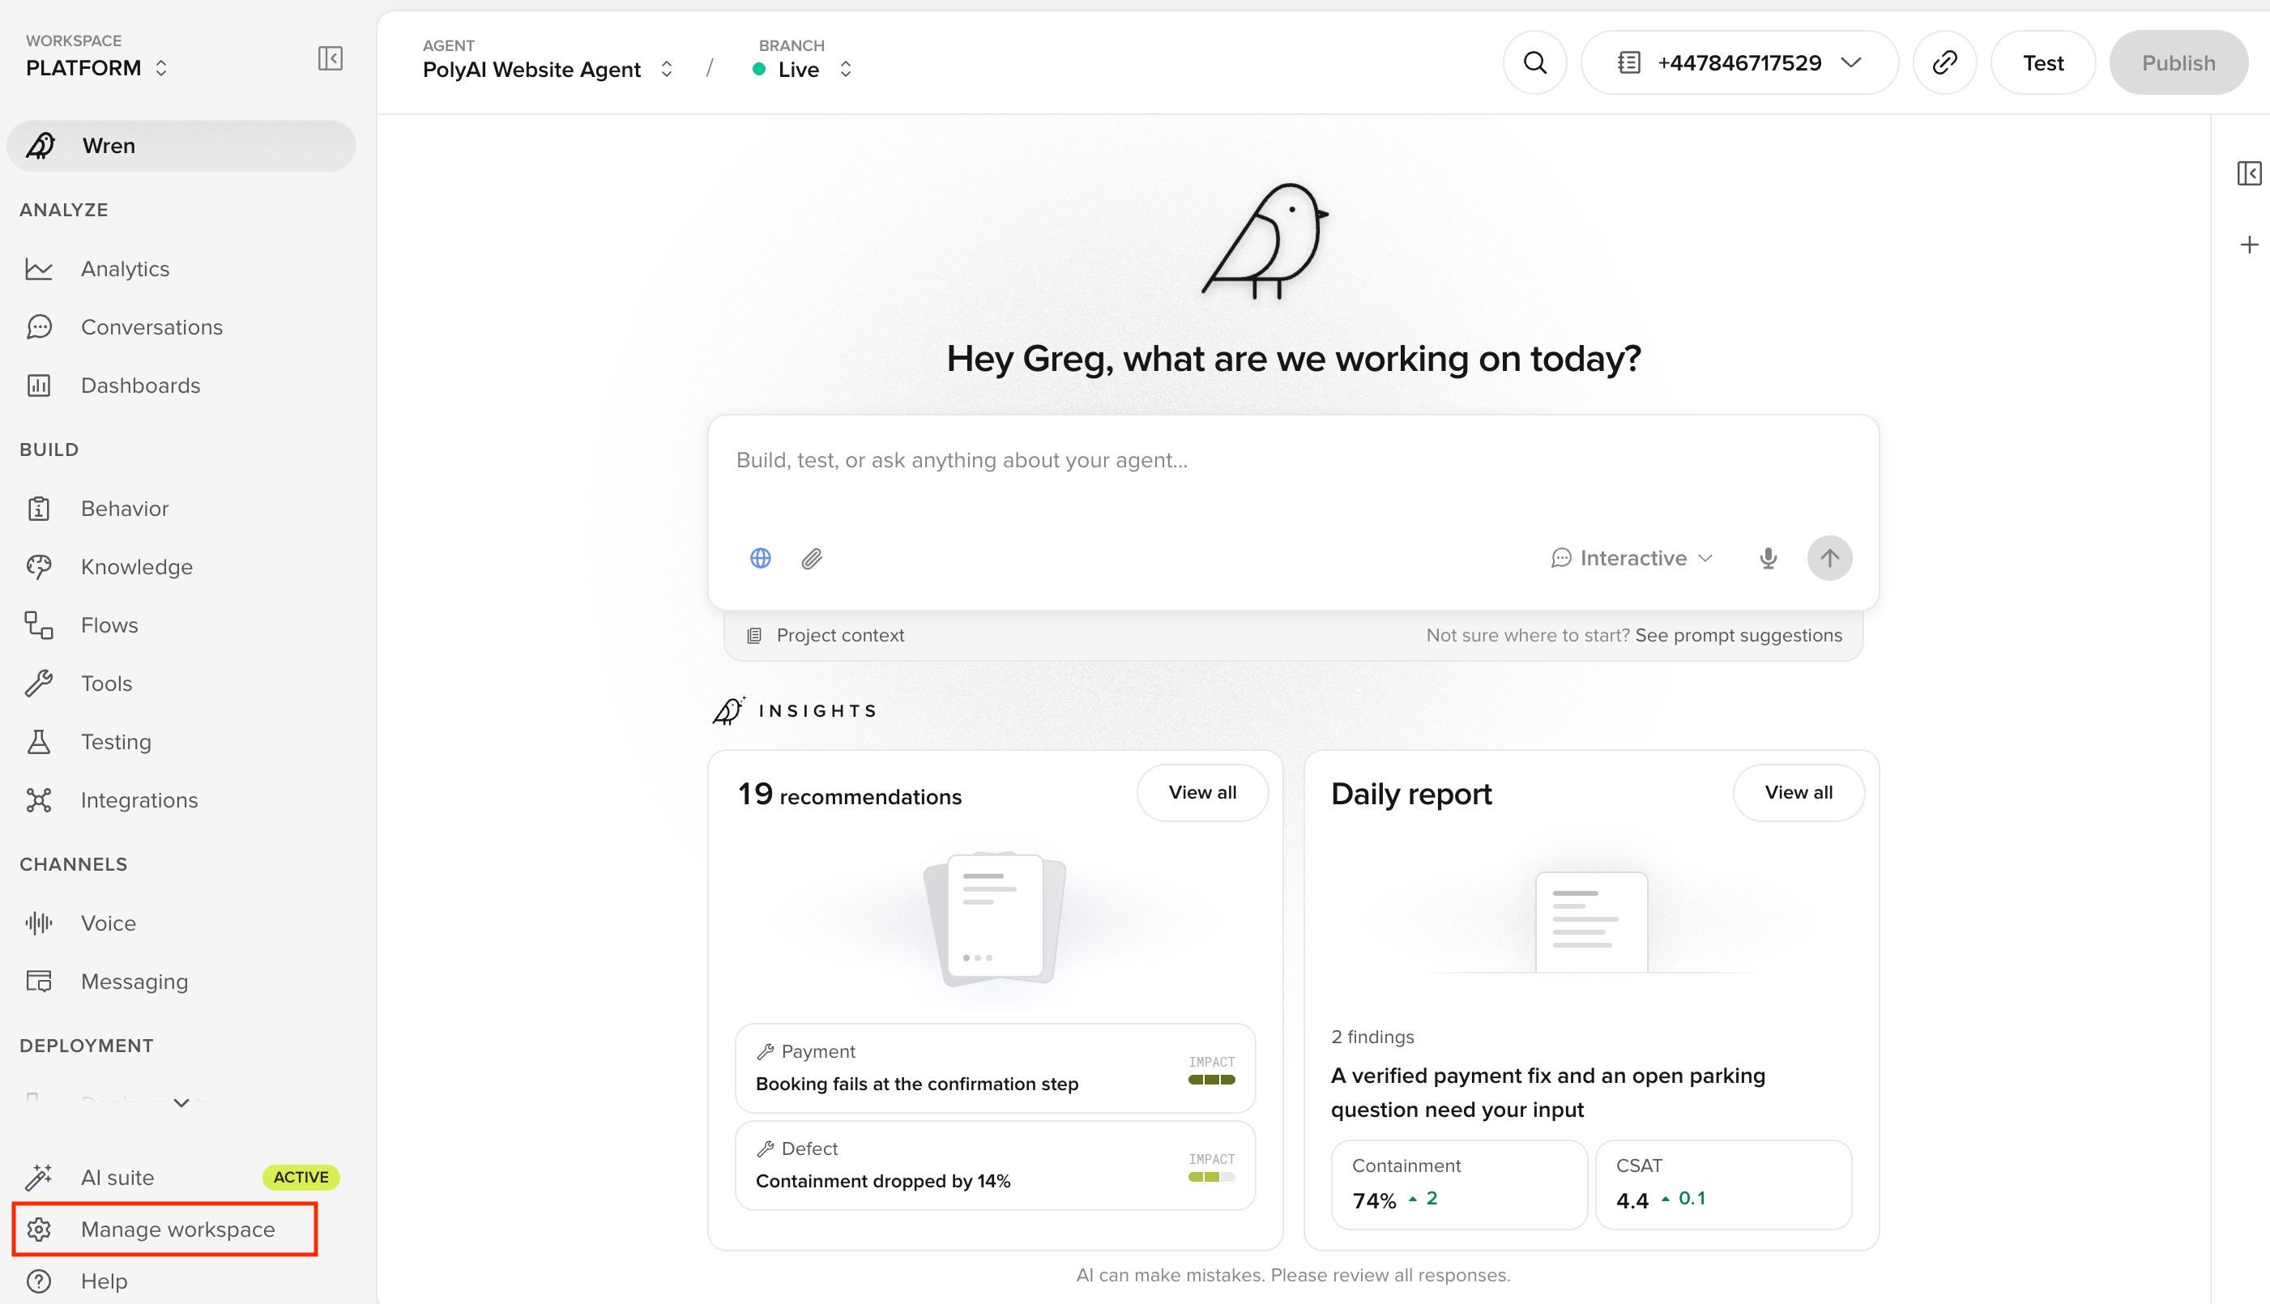Click the Flows icon in sidebar

[x=39, y=625]
